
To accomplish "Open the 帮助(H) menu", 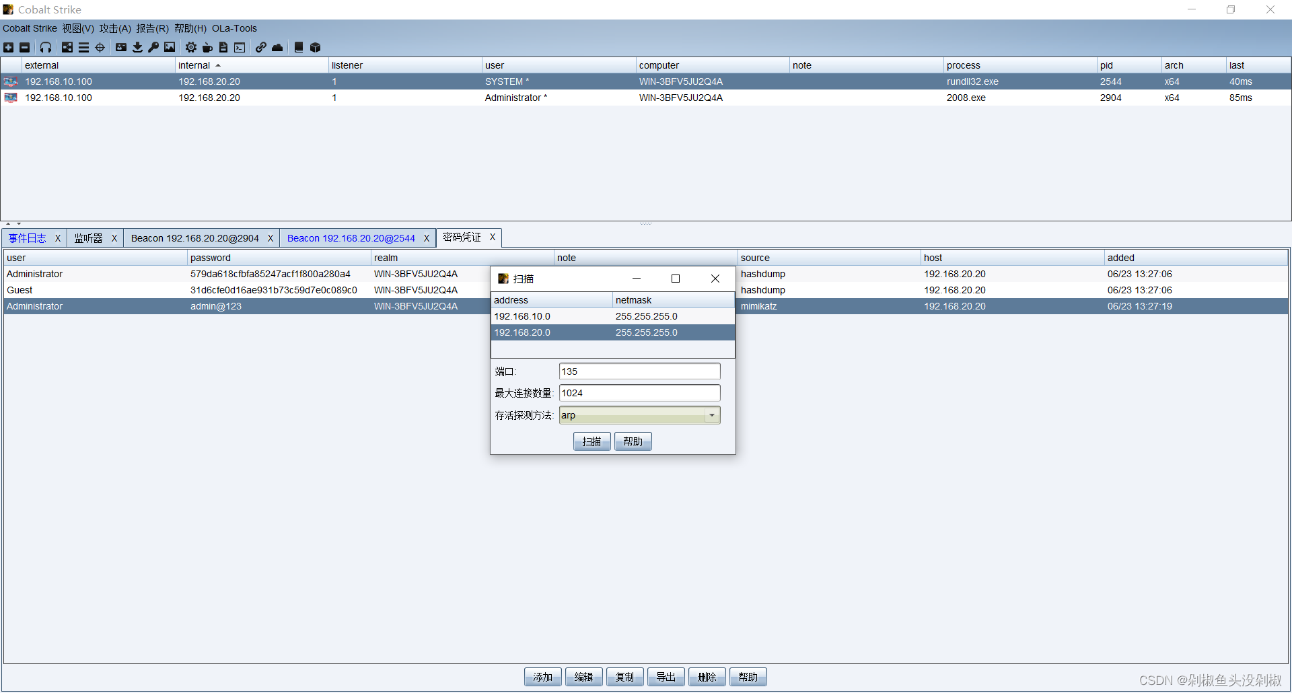I will [190, 28].
